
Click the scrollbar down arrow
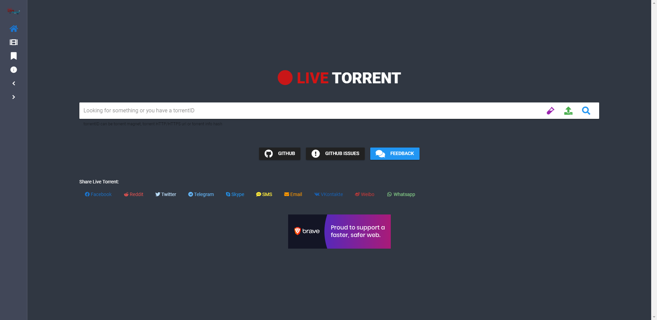click(654, 317)
